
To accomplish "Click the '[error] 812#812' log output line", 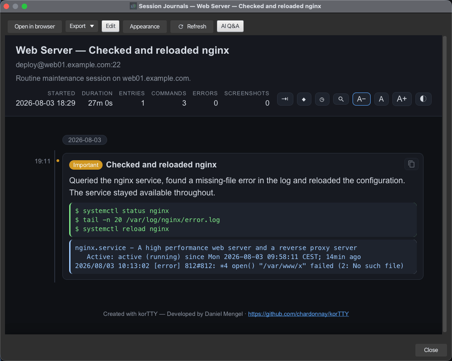I will pyautogui.click(x=239, y=266).
